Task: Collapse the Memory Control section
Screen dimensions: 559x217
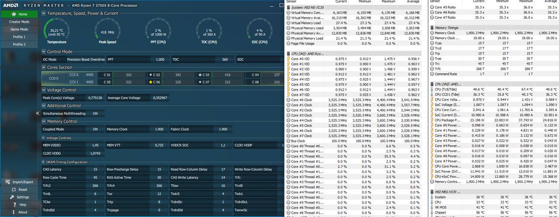Action: pos(44,121)
